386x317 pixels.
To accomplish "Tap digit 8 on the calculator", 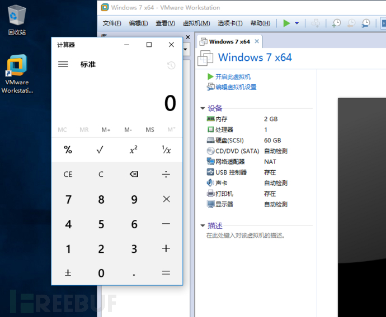I will (x=101, y=199).
